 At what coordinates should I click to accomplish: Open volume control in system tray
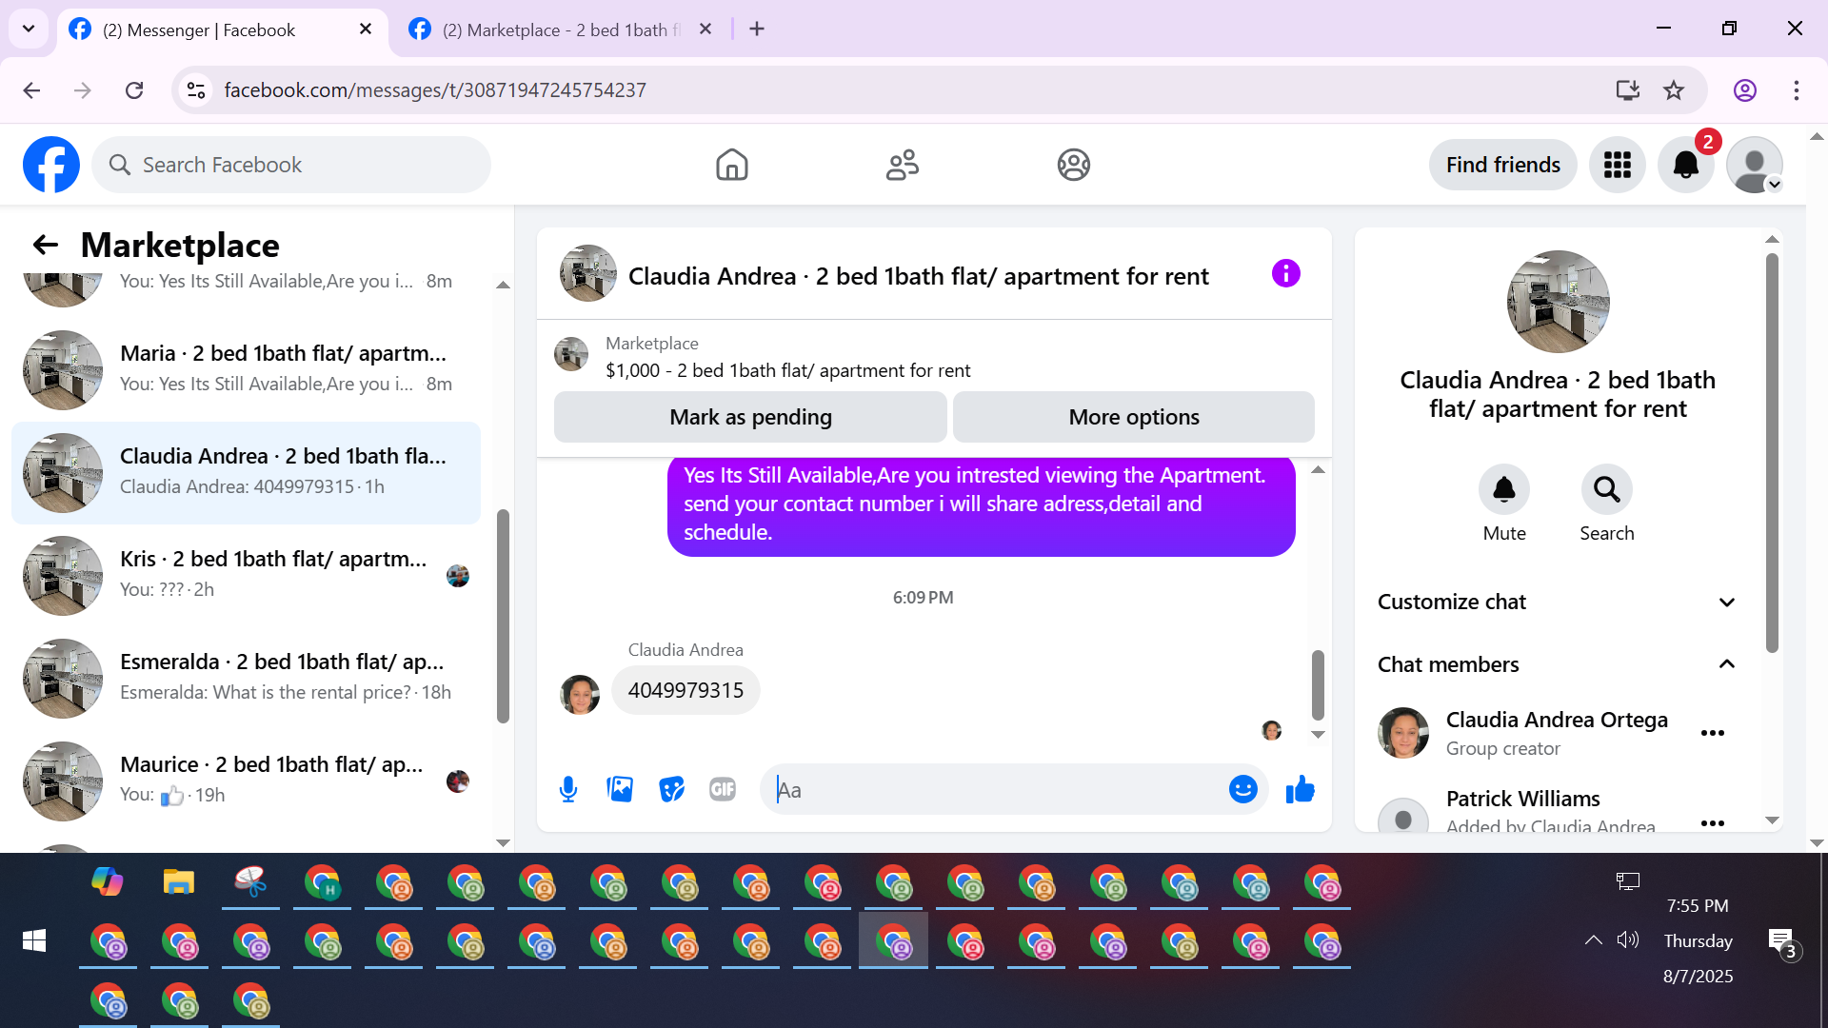click(1628, 940)
